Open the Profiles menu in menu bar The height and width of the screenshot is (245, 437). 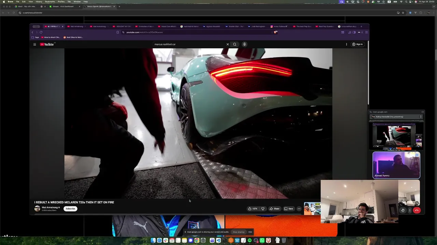61,2
